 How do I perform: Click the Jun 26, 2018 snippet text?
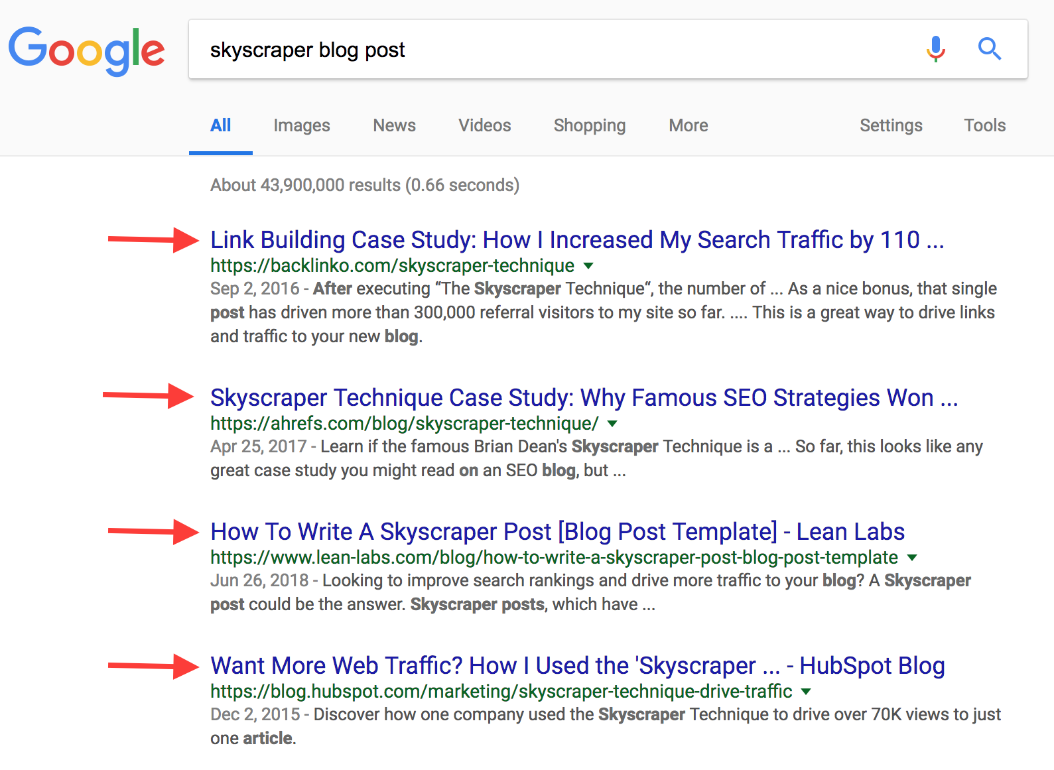(x=590, y=592)
